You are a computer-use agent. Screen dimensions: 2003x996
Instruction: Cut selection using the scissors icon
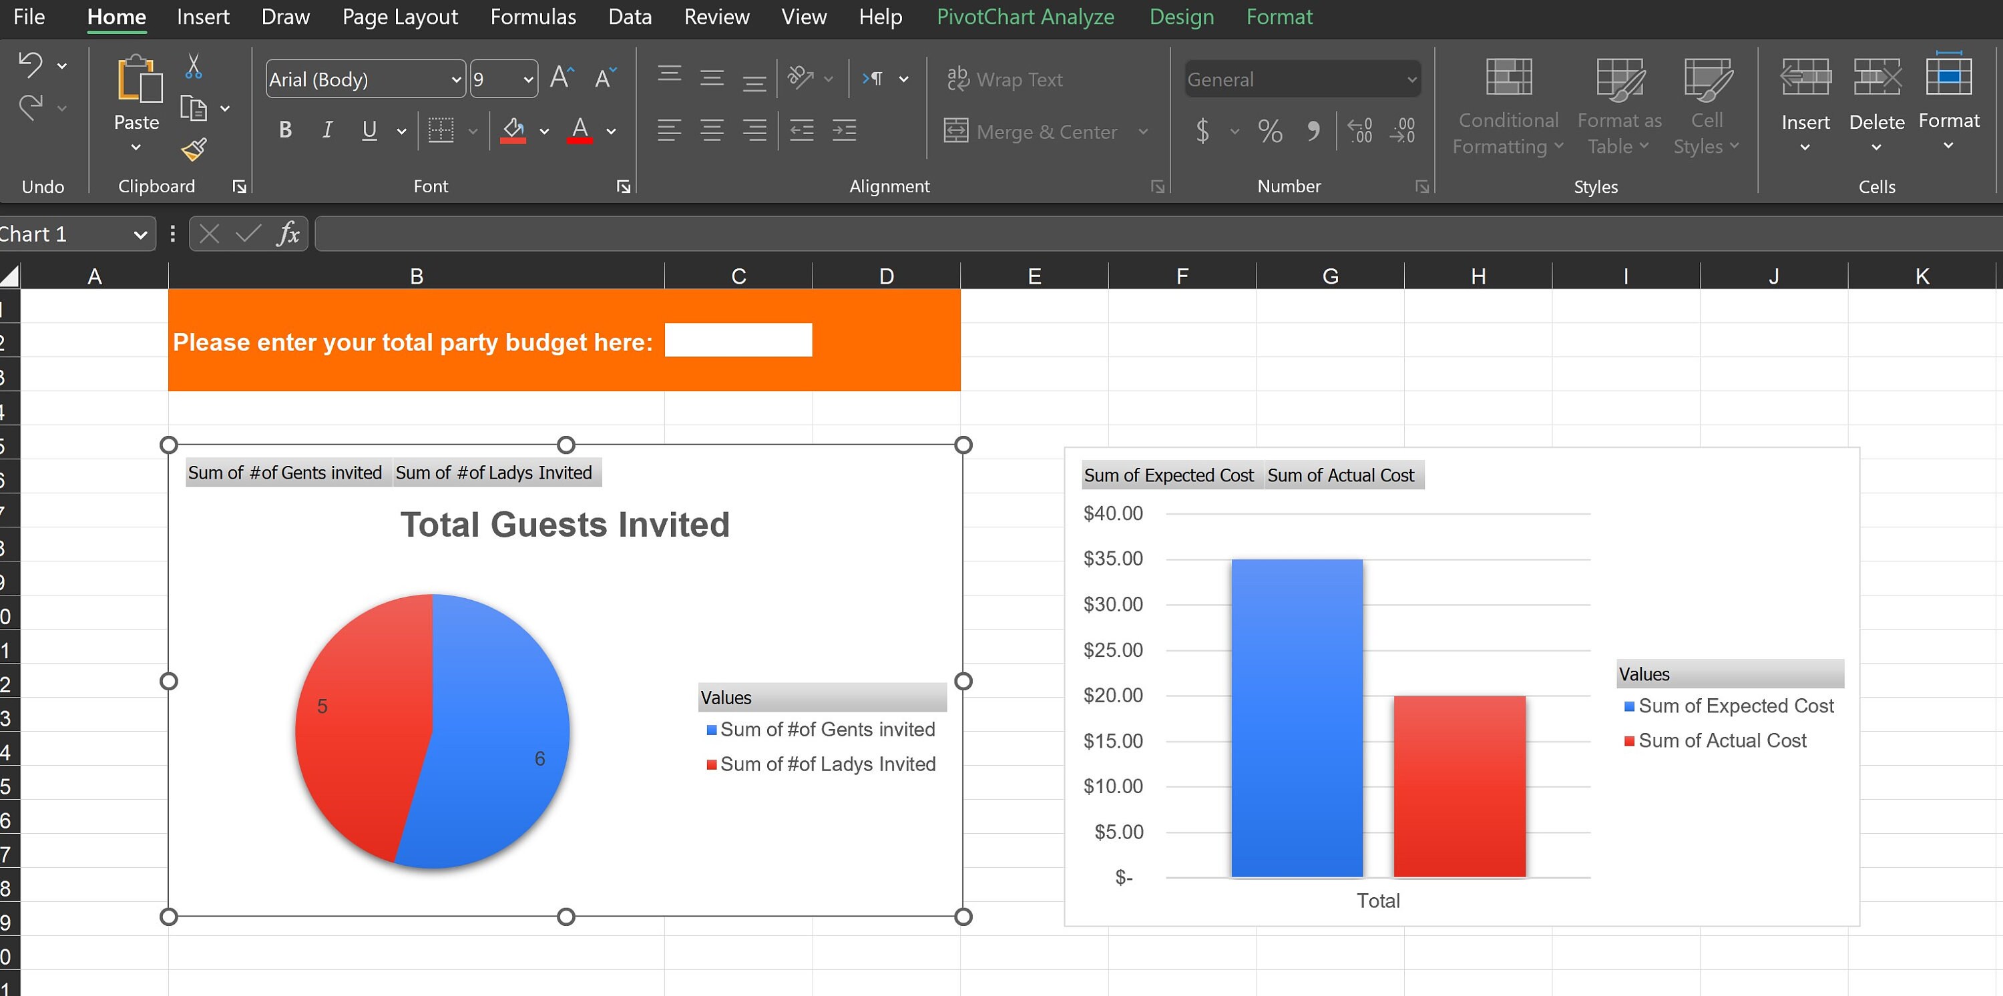194,68
